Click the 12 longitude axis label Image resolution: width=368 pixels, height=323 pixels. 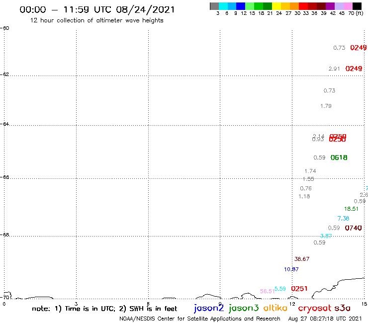pos(292,304)
